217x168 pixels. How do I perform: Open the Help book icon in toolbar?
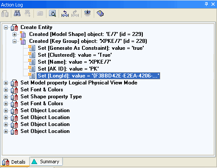(x=100, y=13)
